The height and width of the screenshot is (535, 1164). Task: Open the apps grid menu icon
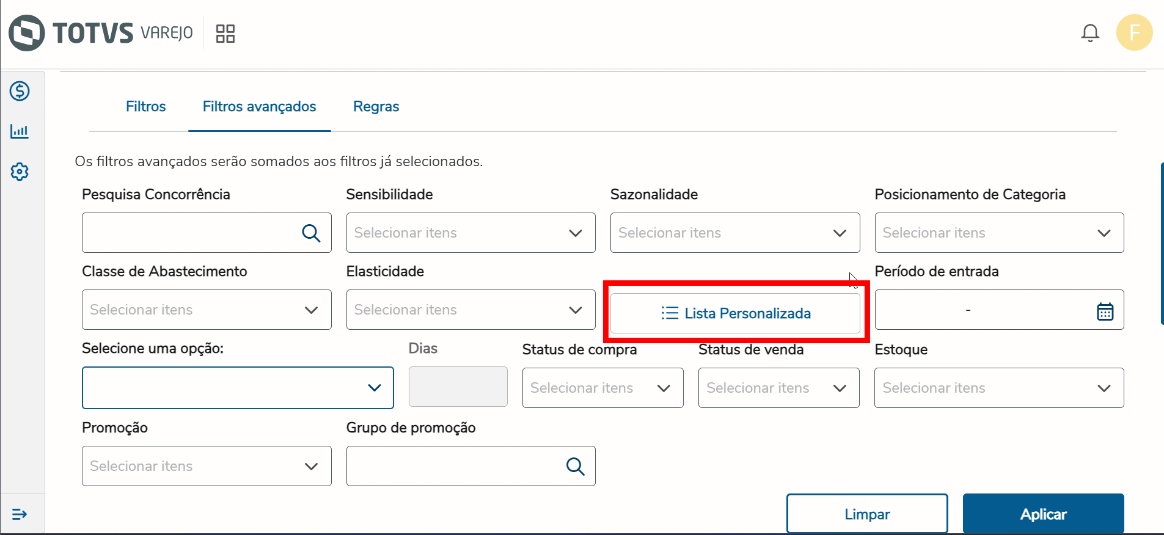click(225, 34)
